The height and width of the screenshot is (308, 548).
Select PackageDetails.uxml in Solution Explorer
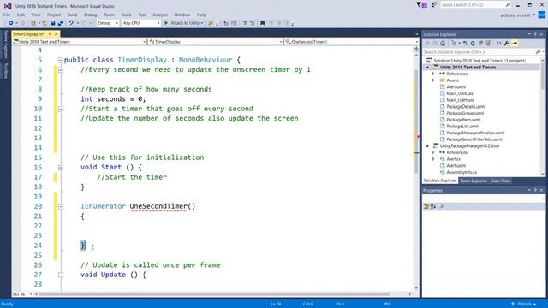coord(466,106)
